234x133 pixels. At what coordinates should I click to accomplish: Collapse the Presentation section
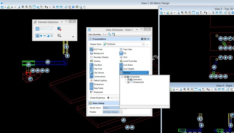pos(148,39)
